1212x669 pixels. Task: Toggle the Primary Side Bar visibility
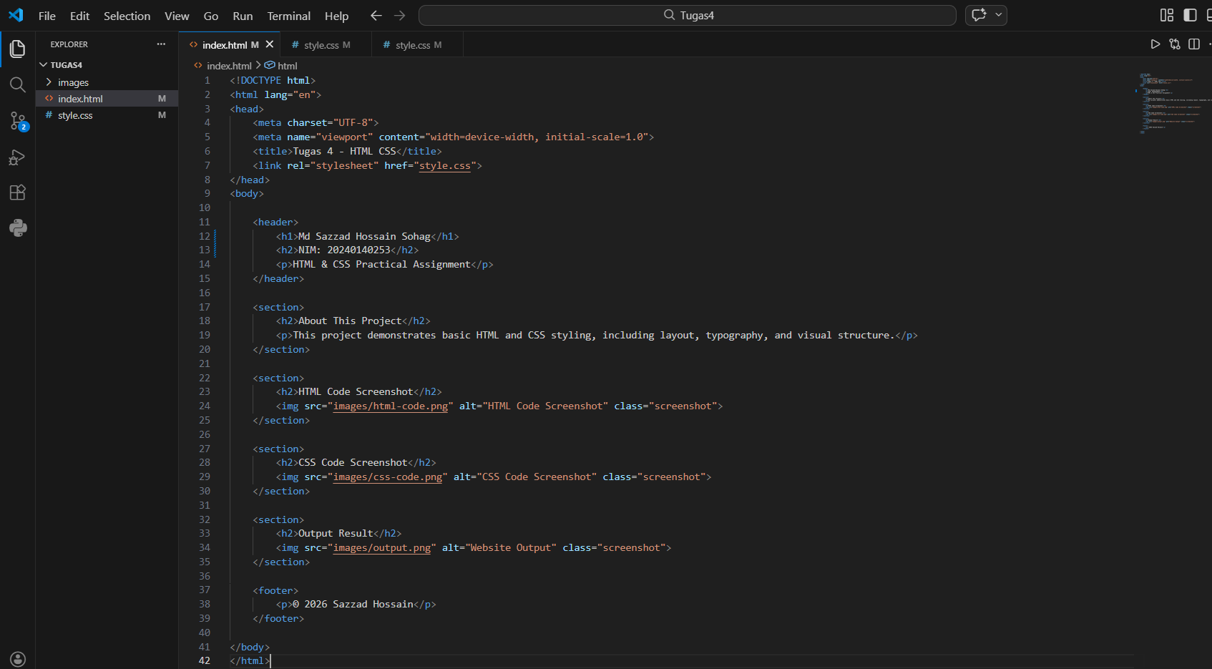[x=1188, y=14]
